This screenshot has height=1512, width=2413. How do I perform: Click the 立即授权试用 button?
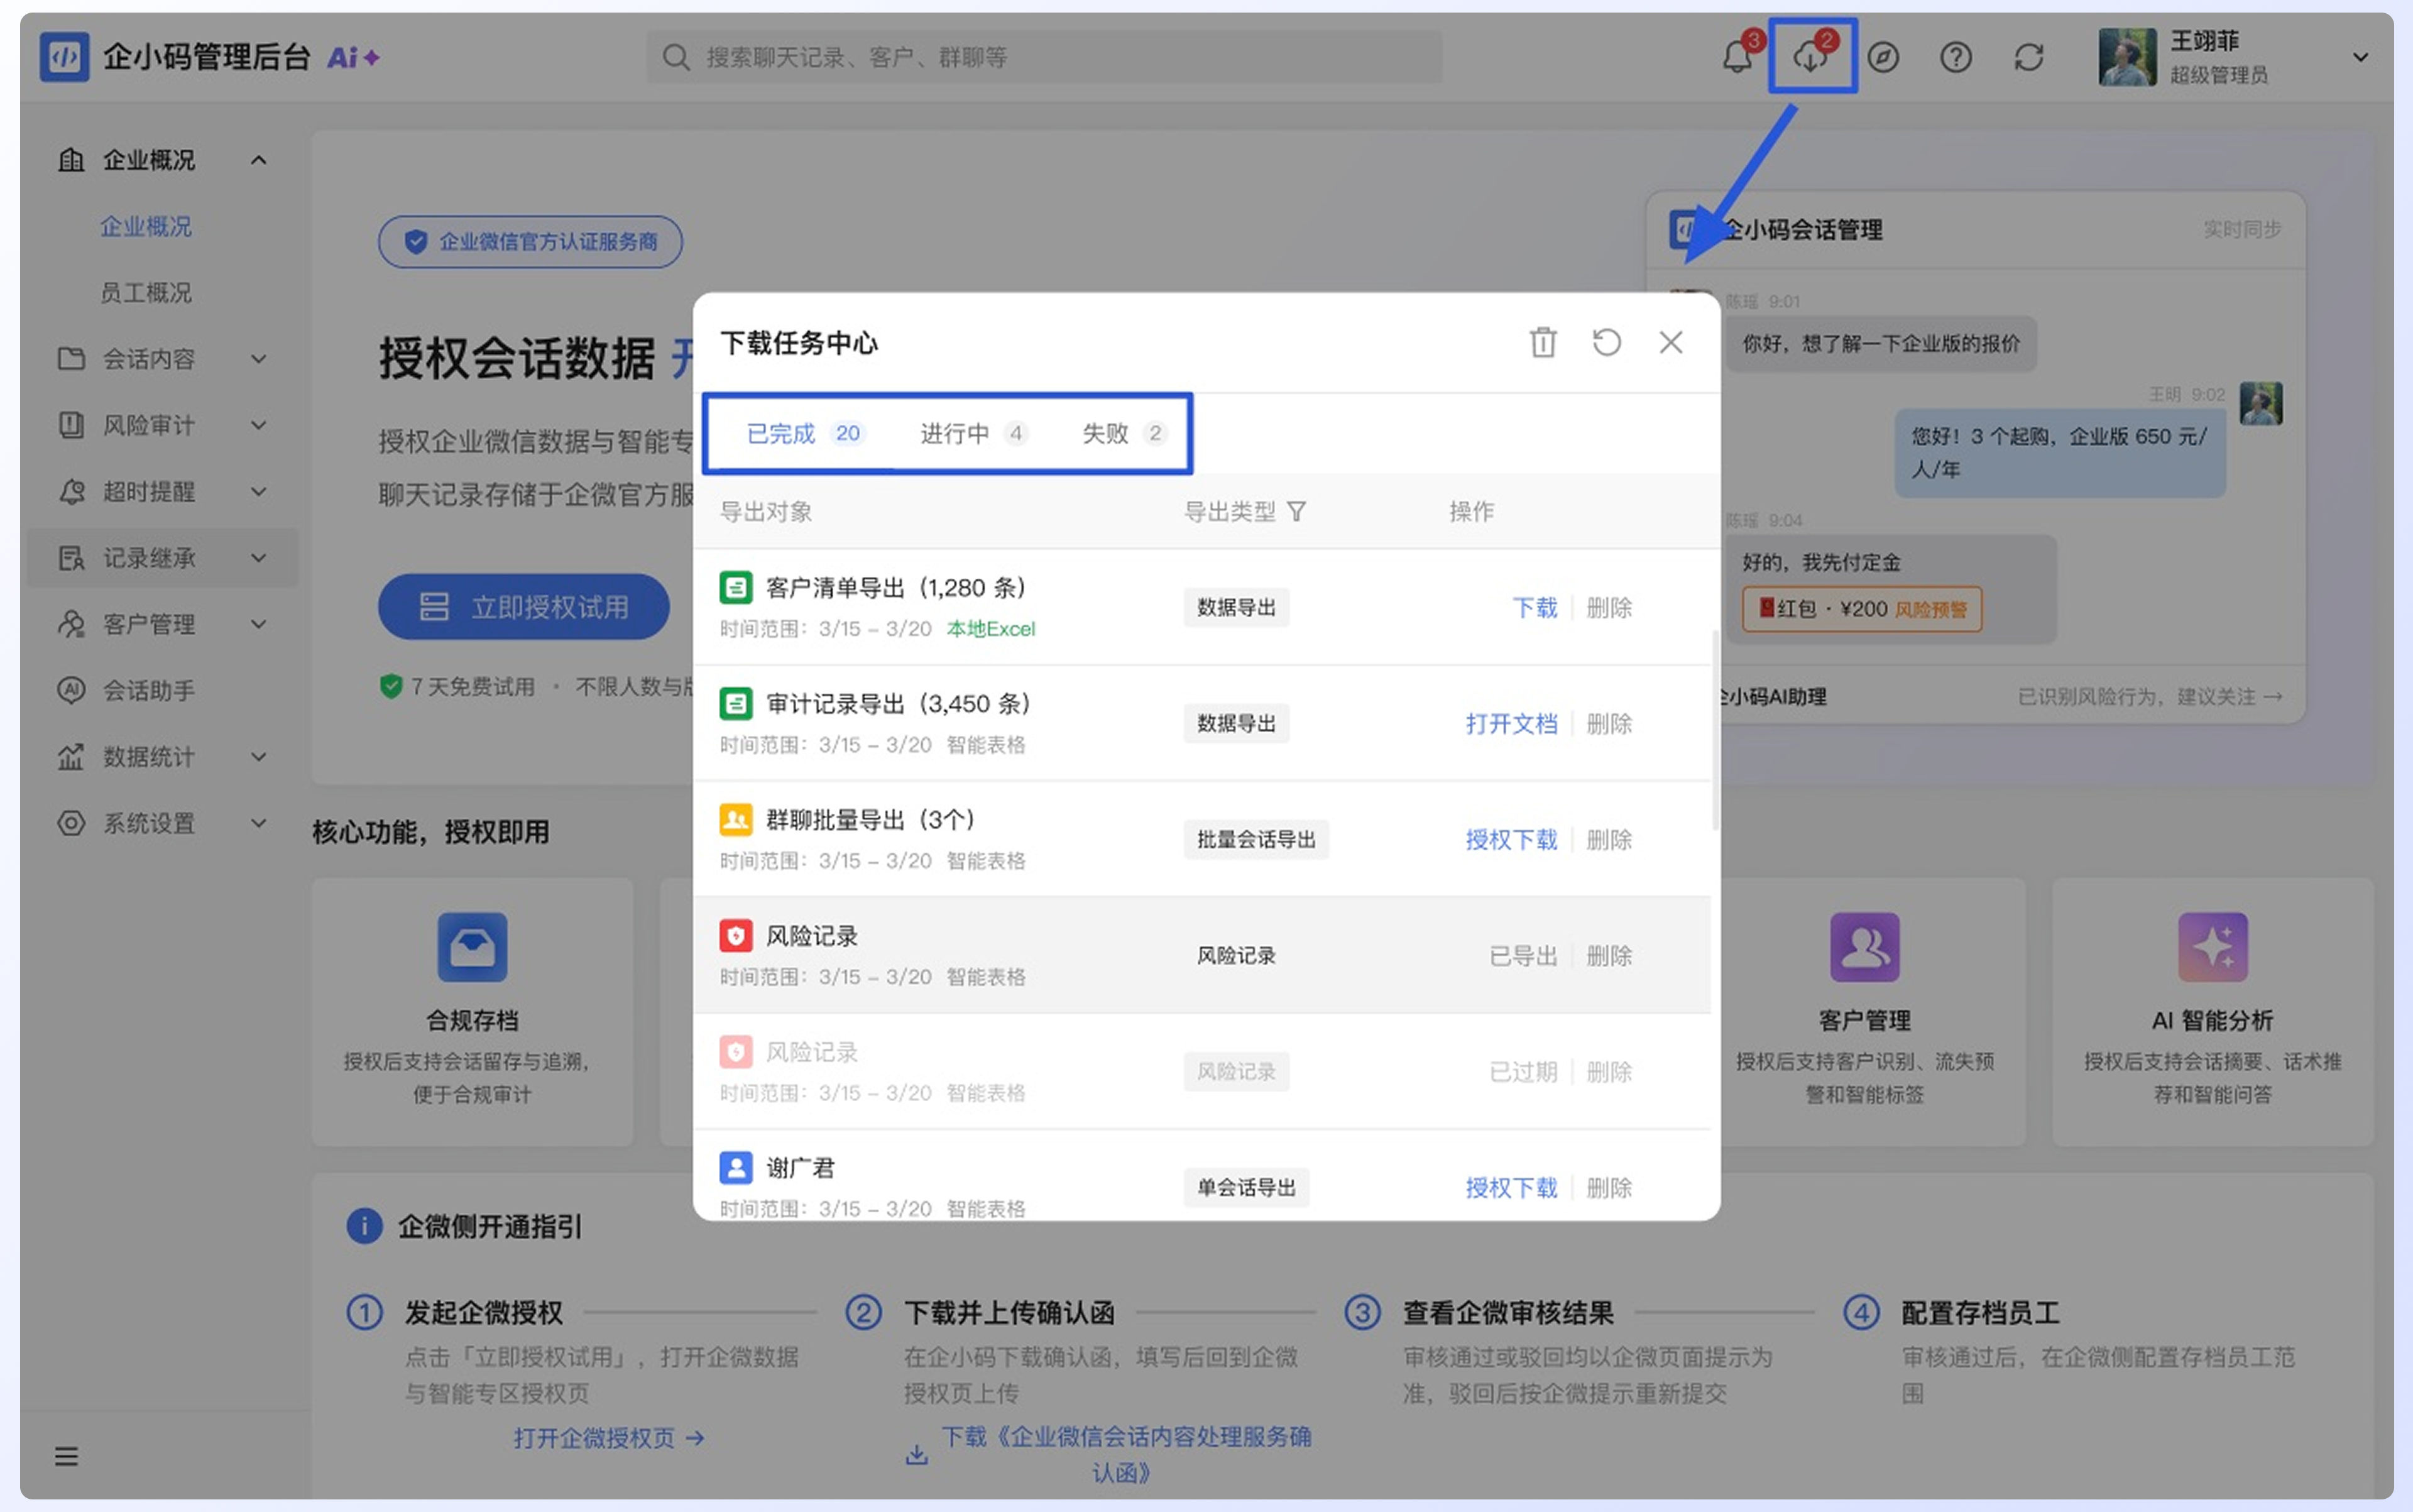(523, 606)
